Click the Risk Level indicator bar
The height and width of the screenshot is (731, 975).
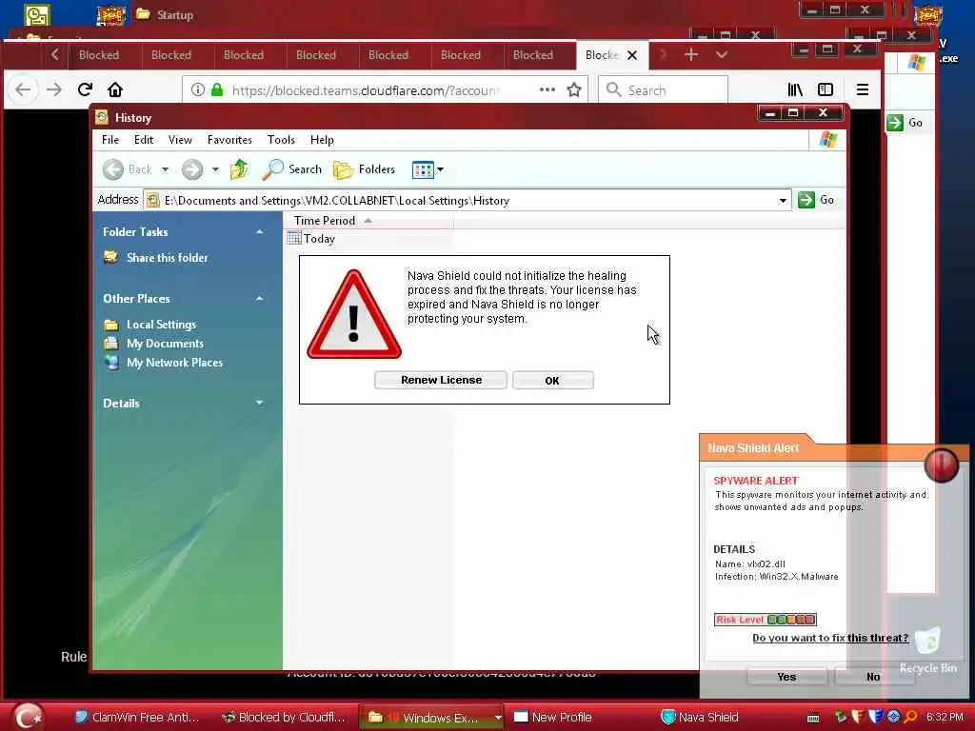click(x=765, y=619)
